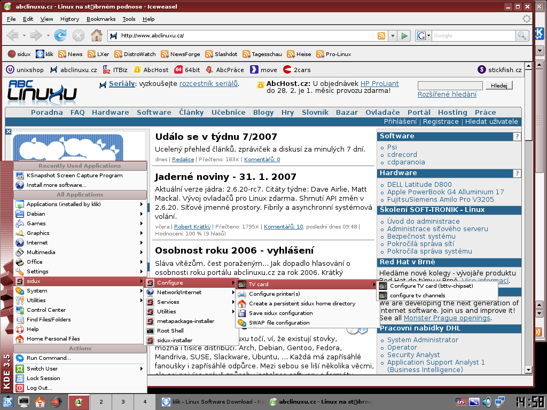Open the metapackage-installer entry
Screen dimensions: 547x410
coord(191,321)
